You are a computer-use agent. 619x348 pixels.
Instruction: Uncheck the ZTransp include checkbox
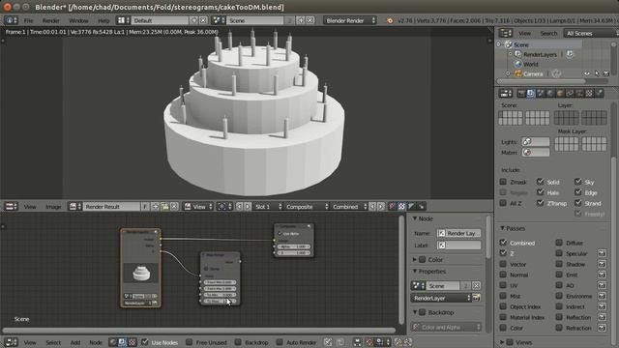(540, 203)
